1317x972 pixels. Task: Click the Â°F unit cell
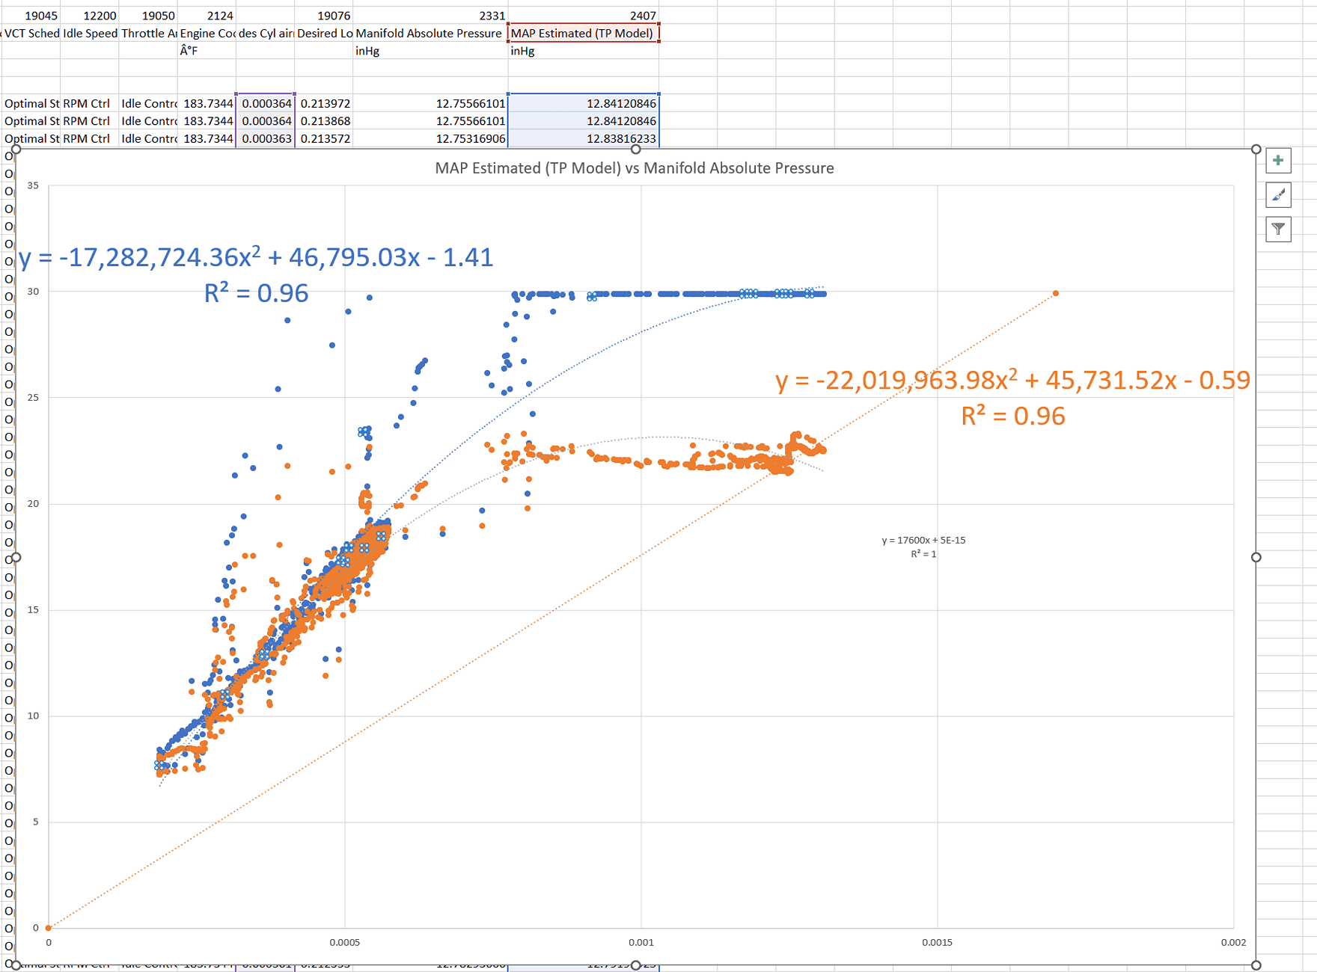pyautogui.click(x=207, y=51)
